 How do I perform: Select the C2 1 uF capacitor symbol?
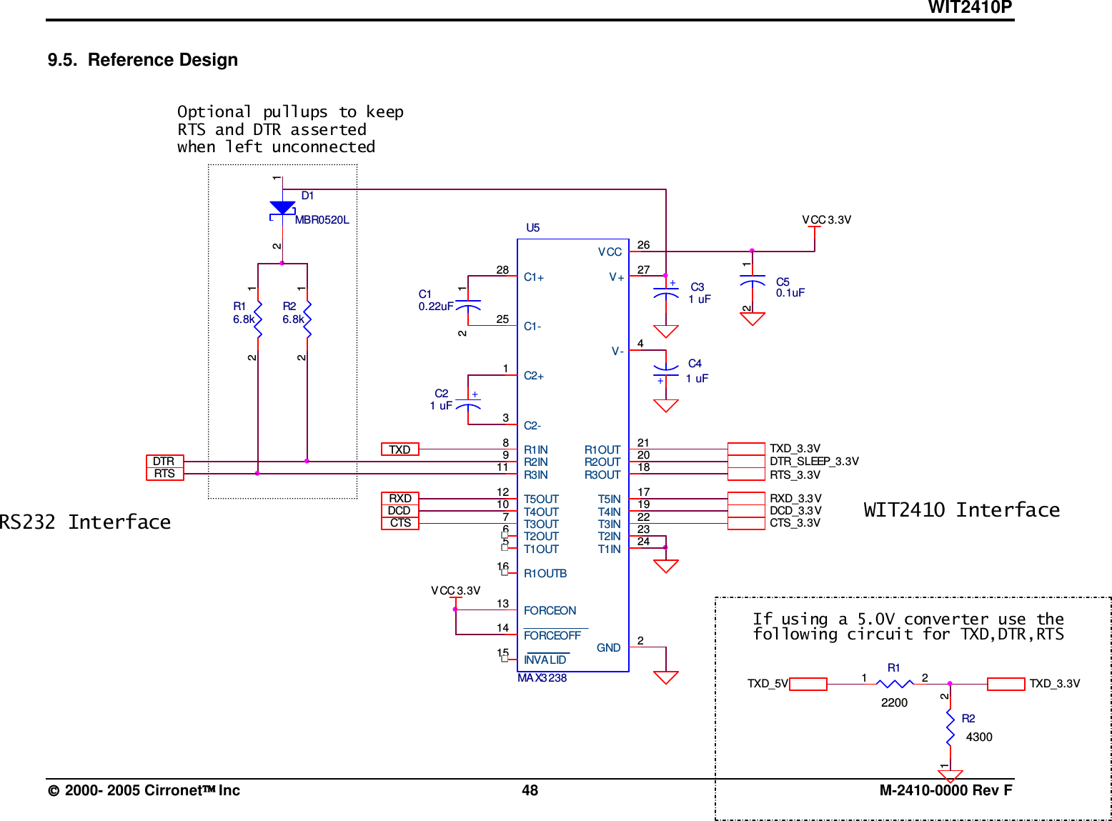coord(468,403)
